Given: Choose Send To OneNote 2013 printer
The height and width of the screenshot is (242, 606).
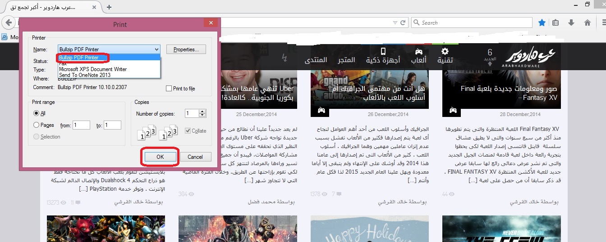Looking at the screenshot, I should 109,75.
